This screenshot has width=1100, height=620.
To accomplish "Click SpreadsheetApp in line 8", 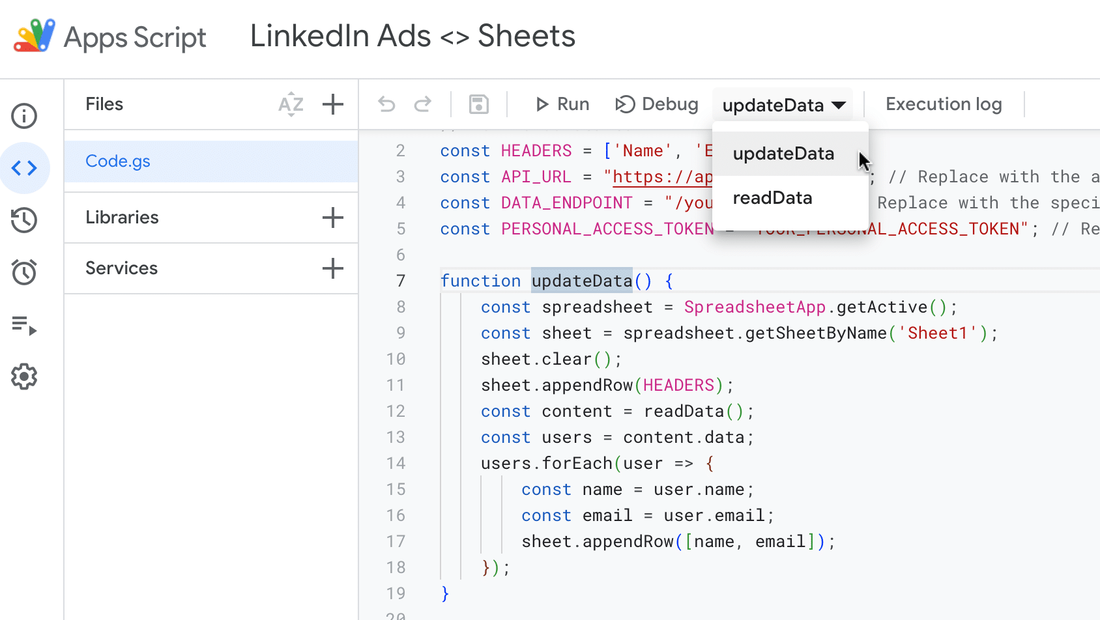I will click(755, 307).
